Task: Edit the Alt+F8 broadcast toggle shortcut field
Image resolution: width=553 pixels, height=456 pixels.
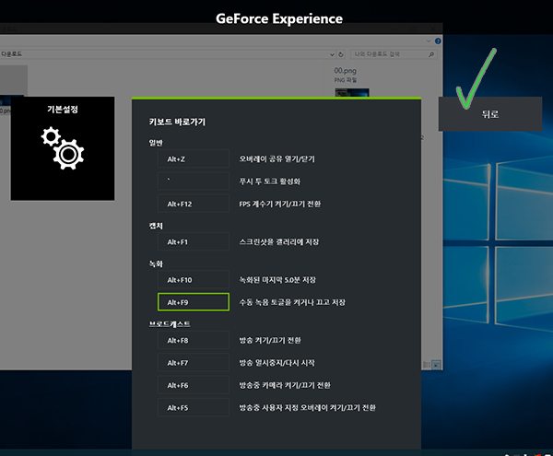Action: 194,340
